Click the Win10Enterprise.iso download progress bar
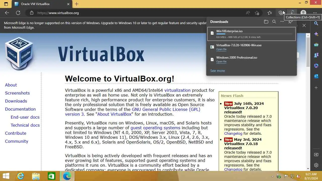Screen dimensions: 322x181 pyautogui.click(x=254, y=34)
